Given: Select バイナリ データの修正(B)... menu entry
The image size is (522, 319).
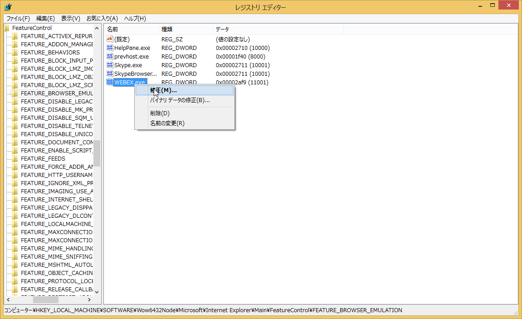Looking at the screenshot, I should (180, 100).
